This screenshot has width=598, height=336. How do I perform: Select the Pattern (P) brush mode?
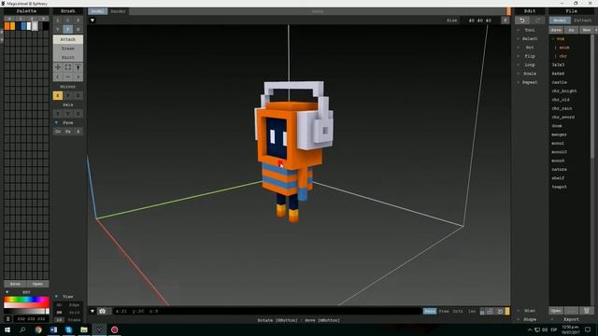point(78,21)
